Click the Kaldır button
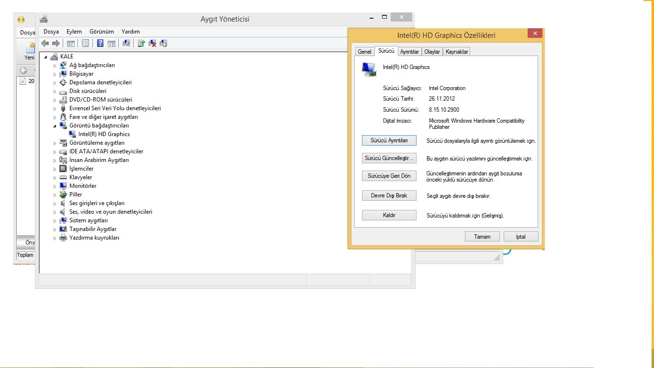The image size is (654, 368). pyautogui.click(x=389, y=215)
